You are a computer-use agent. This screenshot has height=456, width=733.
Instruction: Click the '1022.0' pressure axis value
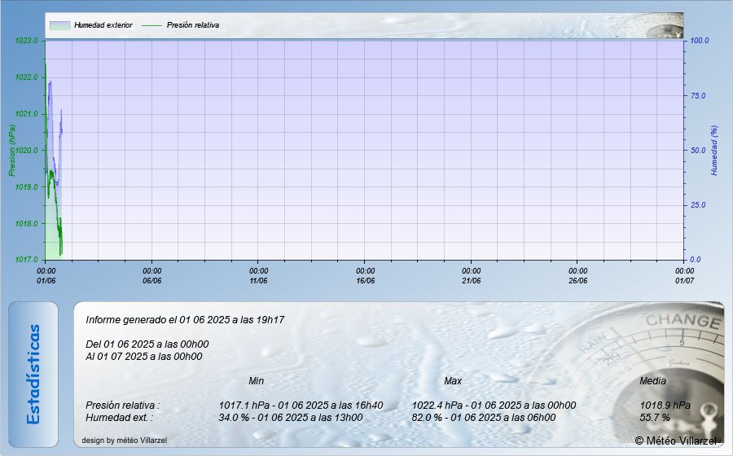point(27,77)
